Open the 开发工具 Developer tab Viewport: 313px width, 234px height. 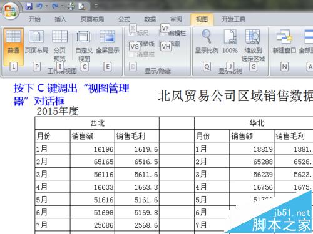pyautogui.click(x=233, y=19)
